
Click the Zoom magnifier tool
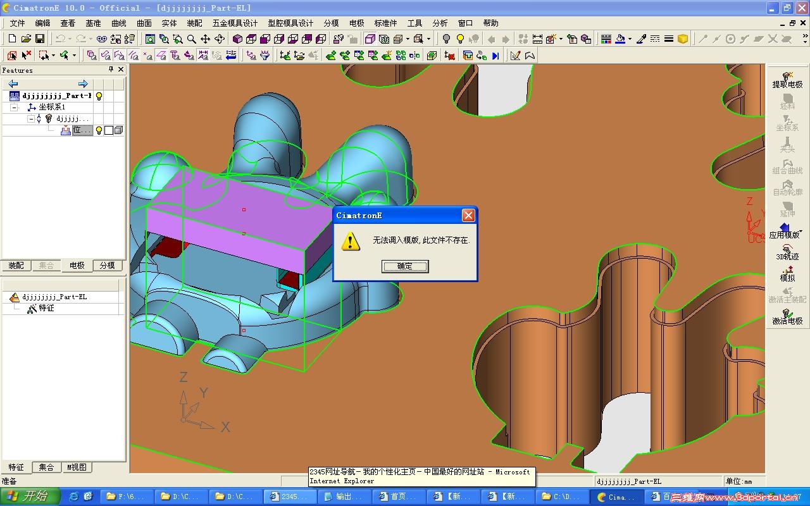click(x=192, y=39)
